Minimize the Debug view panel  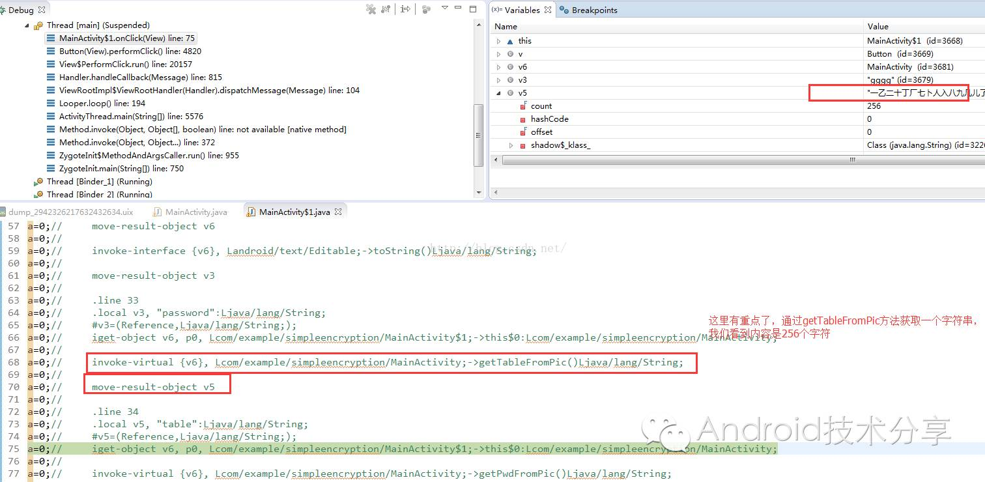pos(459,8)
